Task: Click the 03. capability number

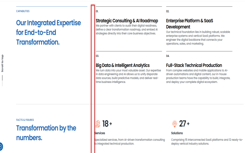Action: point(97,56)
